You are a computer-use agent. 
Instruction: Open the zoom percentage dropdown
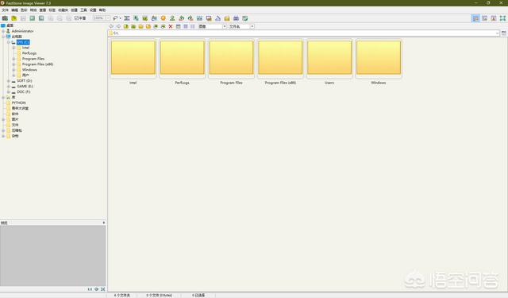pos(102,18)
